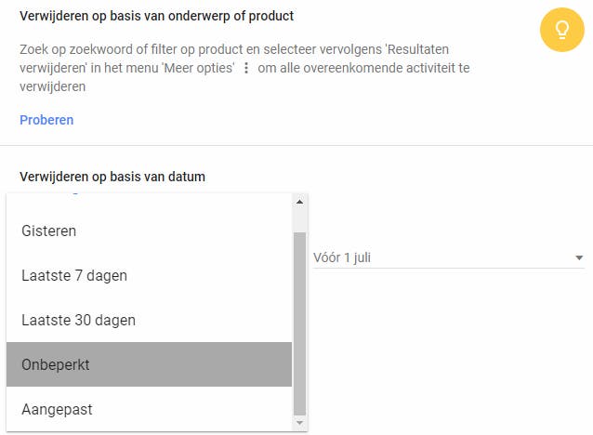This screenshot has height=435, width=593.
Task: Click the three-dot 'Meer opties' icon
Action: coord(245,68)
